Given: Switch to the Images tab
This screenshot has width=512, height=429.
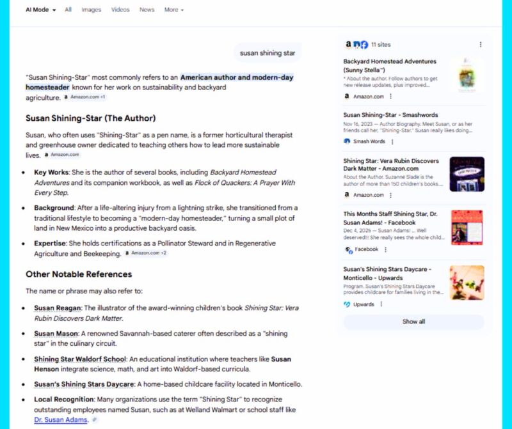Looking at the screenshot, I should [x=91, y=10].
